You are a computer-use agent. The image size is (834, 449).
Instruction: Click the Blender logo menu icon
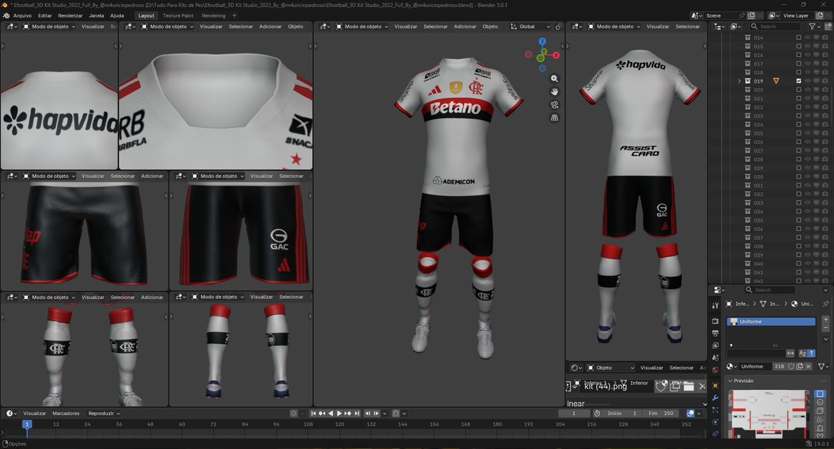point(6,15)
